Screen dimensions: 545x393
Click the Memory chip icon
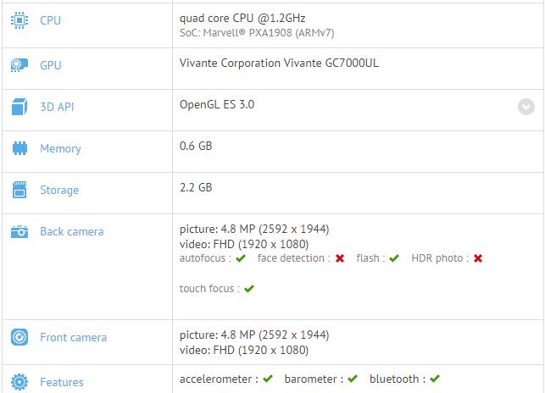[x=19, y=148]
